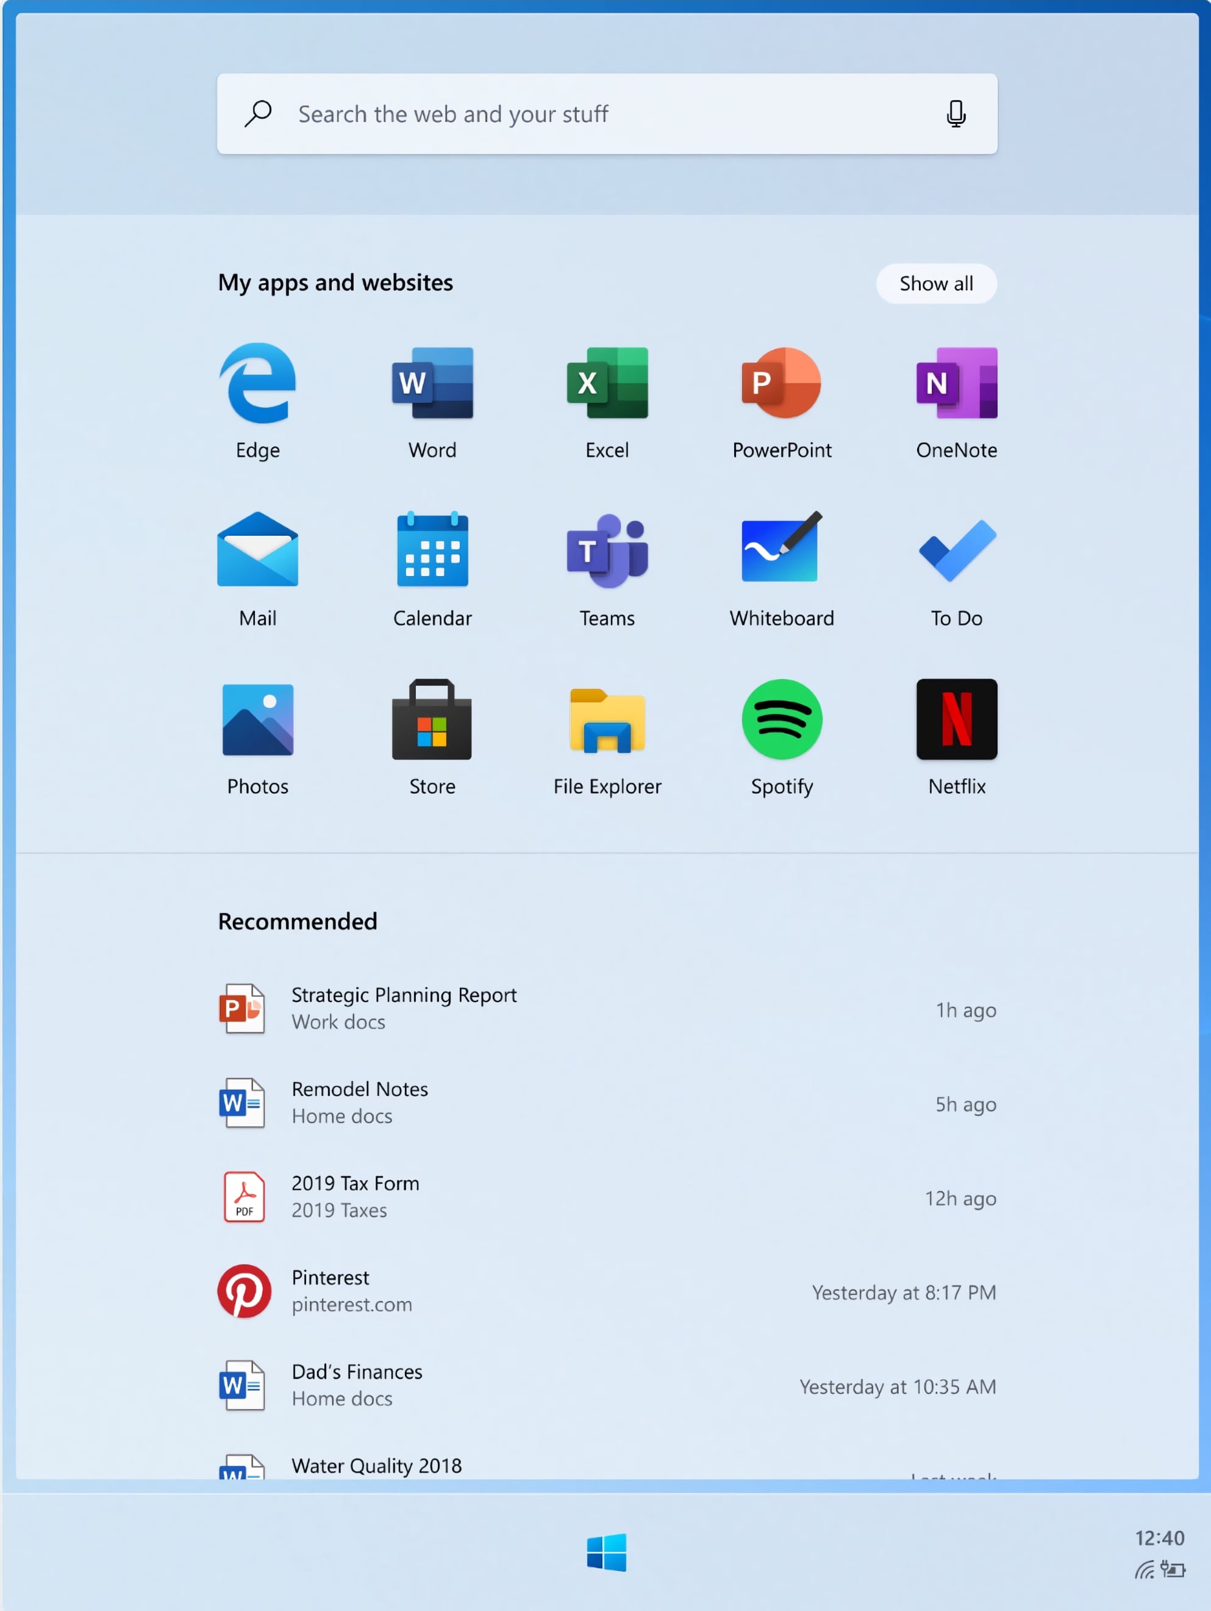Click the microphone voice search icon

click(x=956, y=114)
